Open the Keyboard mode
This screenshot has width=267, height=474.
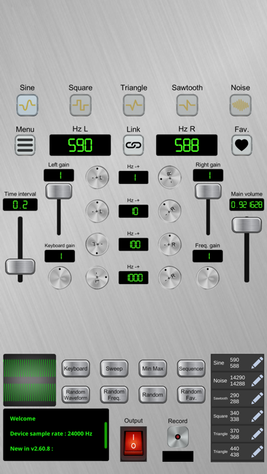(x=76, y=368)
